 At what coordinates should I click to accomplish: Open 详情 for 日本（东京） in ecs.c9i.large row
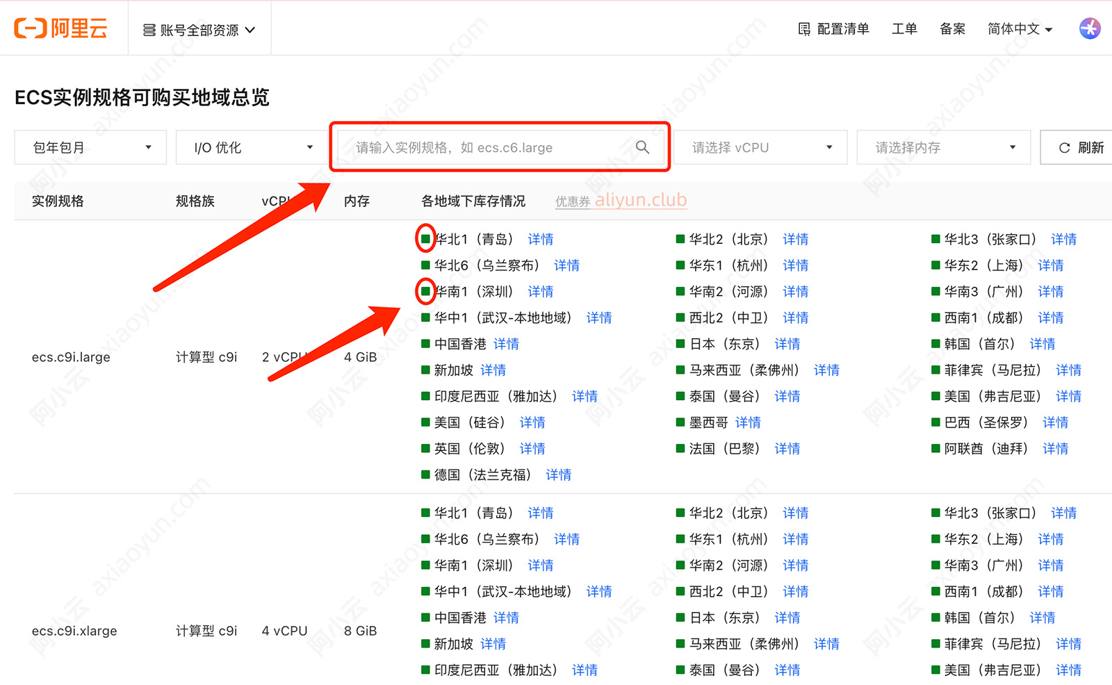[787, 344]
